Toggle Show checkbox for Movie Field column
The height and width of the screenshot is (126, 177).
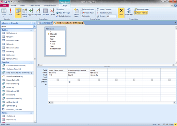click(x=58, y=80)
